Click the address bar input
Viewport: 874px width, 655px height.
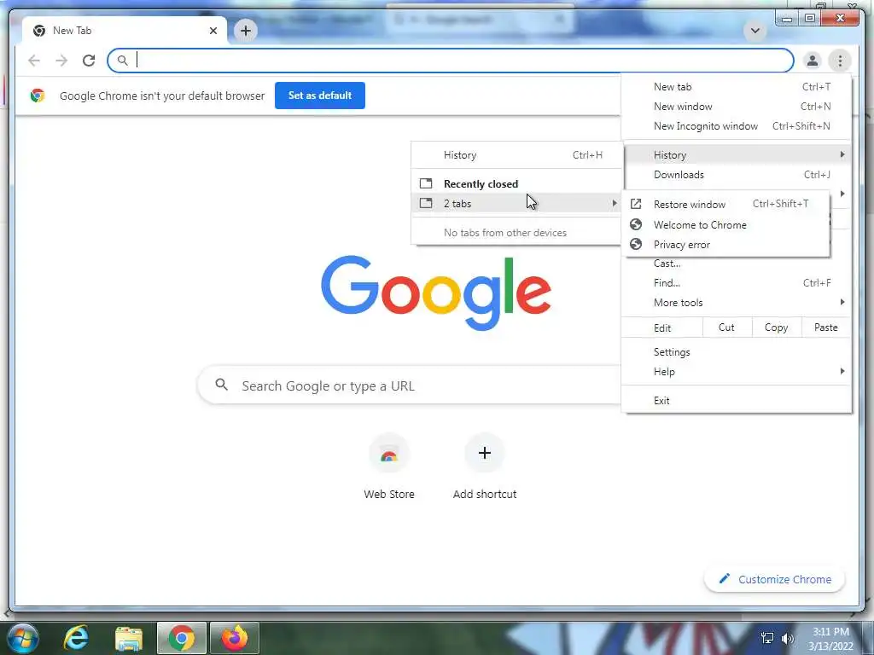tap(451, 61)
